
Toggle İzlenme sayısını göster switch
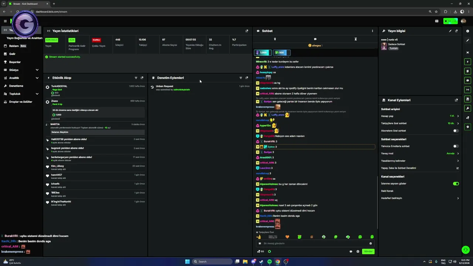(456, 184)
